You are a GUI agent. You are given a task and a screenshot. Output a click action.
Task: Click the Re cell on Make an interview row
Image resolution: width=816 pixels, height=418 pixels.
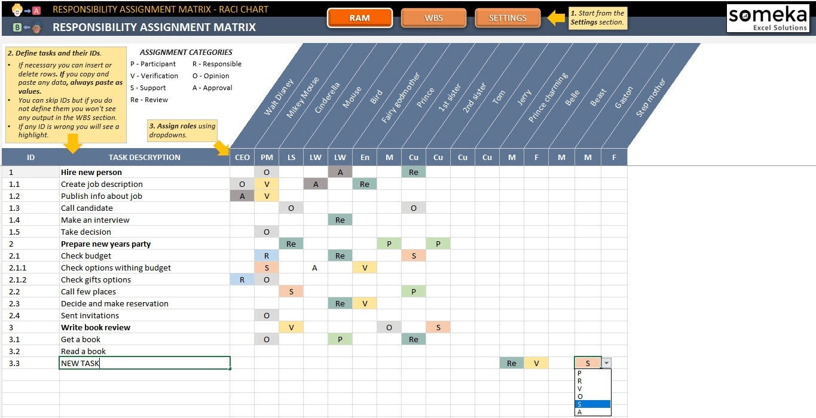[340, 220]
